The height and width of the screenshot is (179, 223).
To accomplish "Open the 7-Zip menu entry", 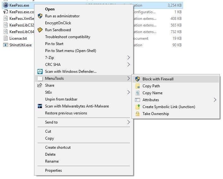I will click(x=84, y=58).
